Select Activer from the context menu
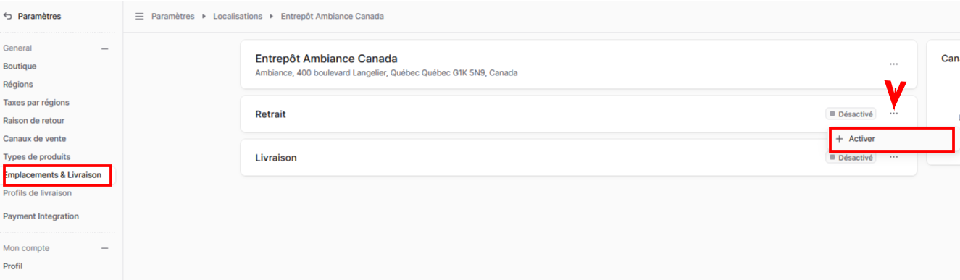Screen dimensions: 960x280 (891, 139)
